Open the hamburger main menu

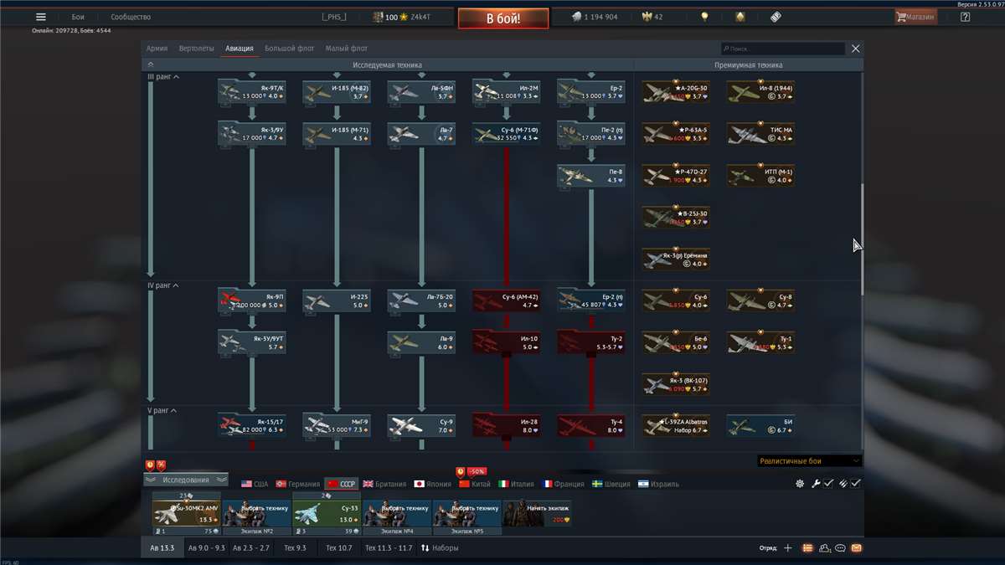(40, 17)
